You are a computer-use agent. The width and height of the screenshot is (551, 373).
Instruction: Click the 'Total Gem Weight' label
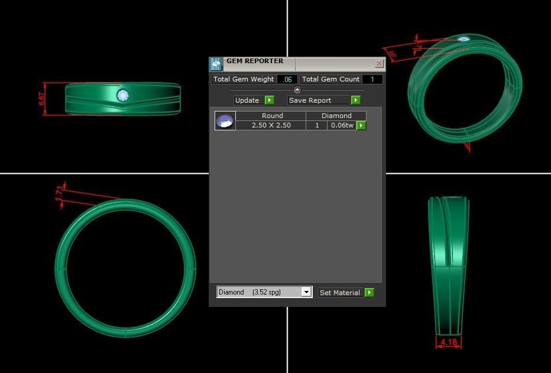coord(243,79)
